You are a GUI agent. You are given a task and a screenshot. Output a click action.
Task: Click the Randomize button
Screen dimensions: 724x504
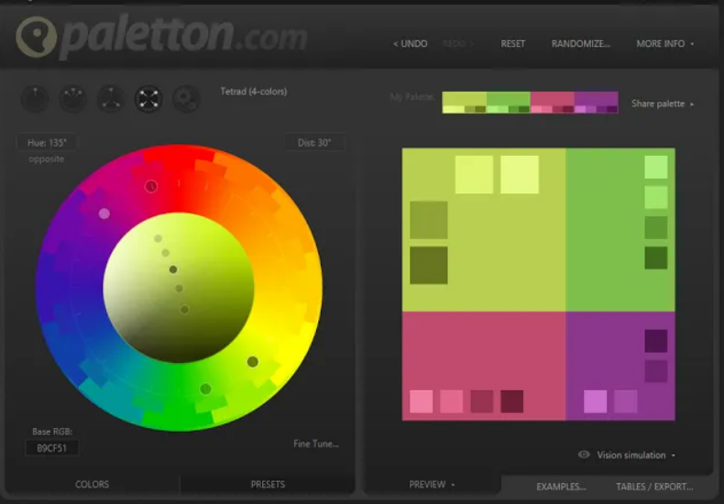[580, 44]
